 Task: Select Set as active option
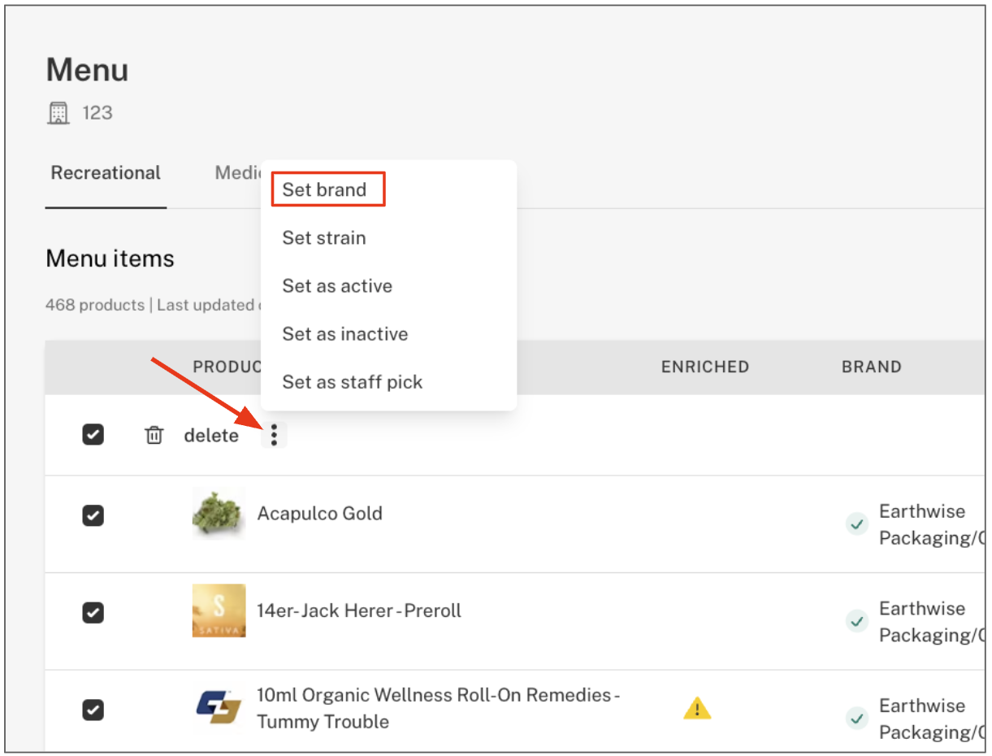[337, 286]
